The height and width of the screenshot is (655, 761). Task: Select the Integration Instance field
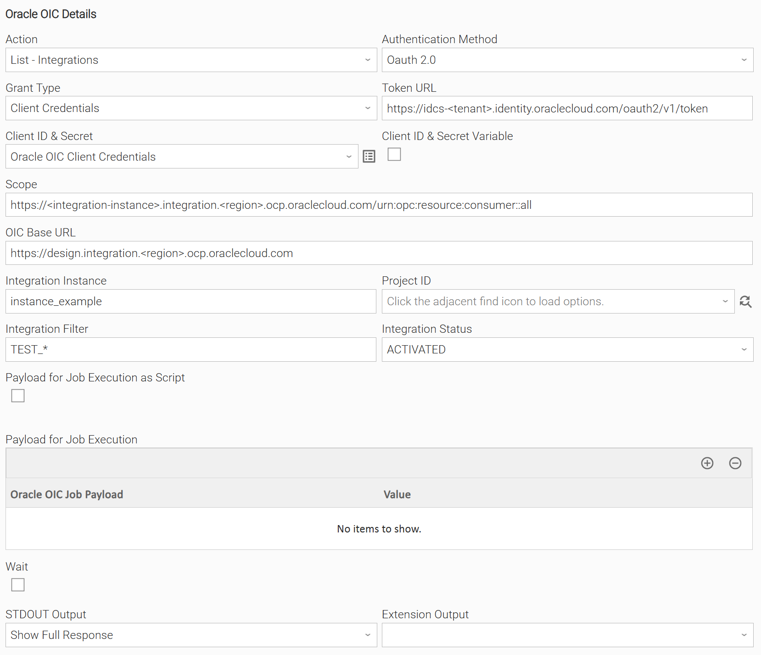pos(191,302)
